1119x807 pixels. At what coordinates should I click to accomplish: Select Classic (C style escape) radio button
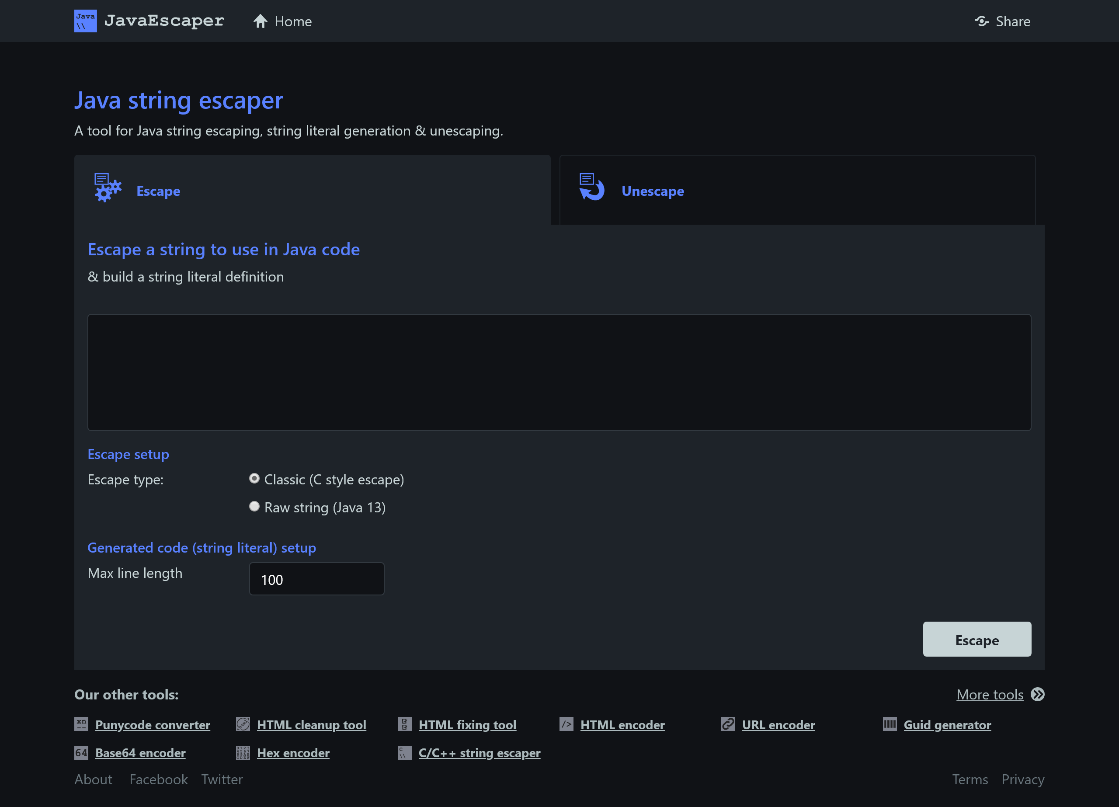(254, 478)
